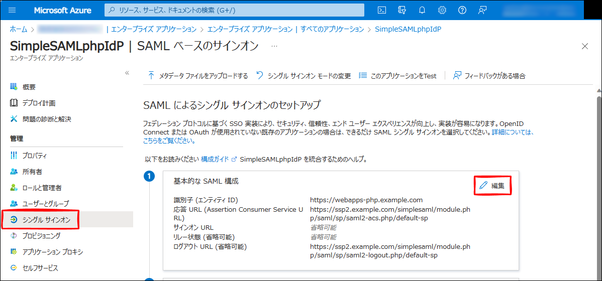Collapse the left sidebar with double chevron

pos(127,73)
